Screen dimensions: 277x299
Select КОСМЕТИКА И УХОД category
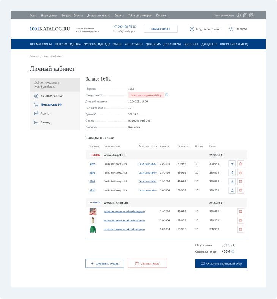click(x=234, y=44)
